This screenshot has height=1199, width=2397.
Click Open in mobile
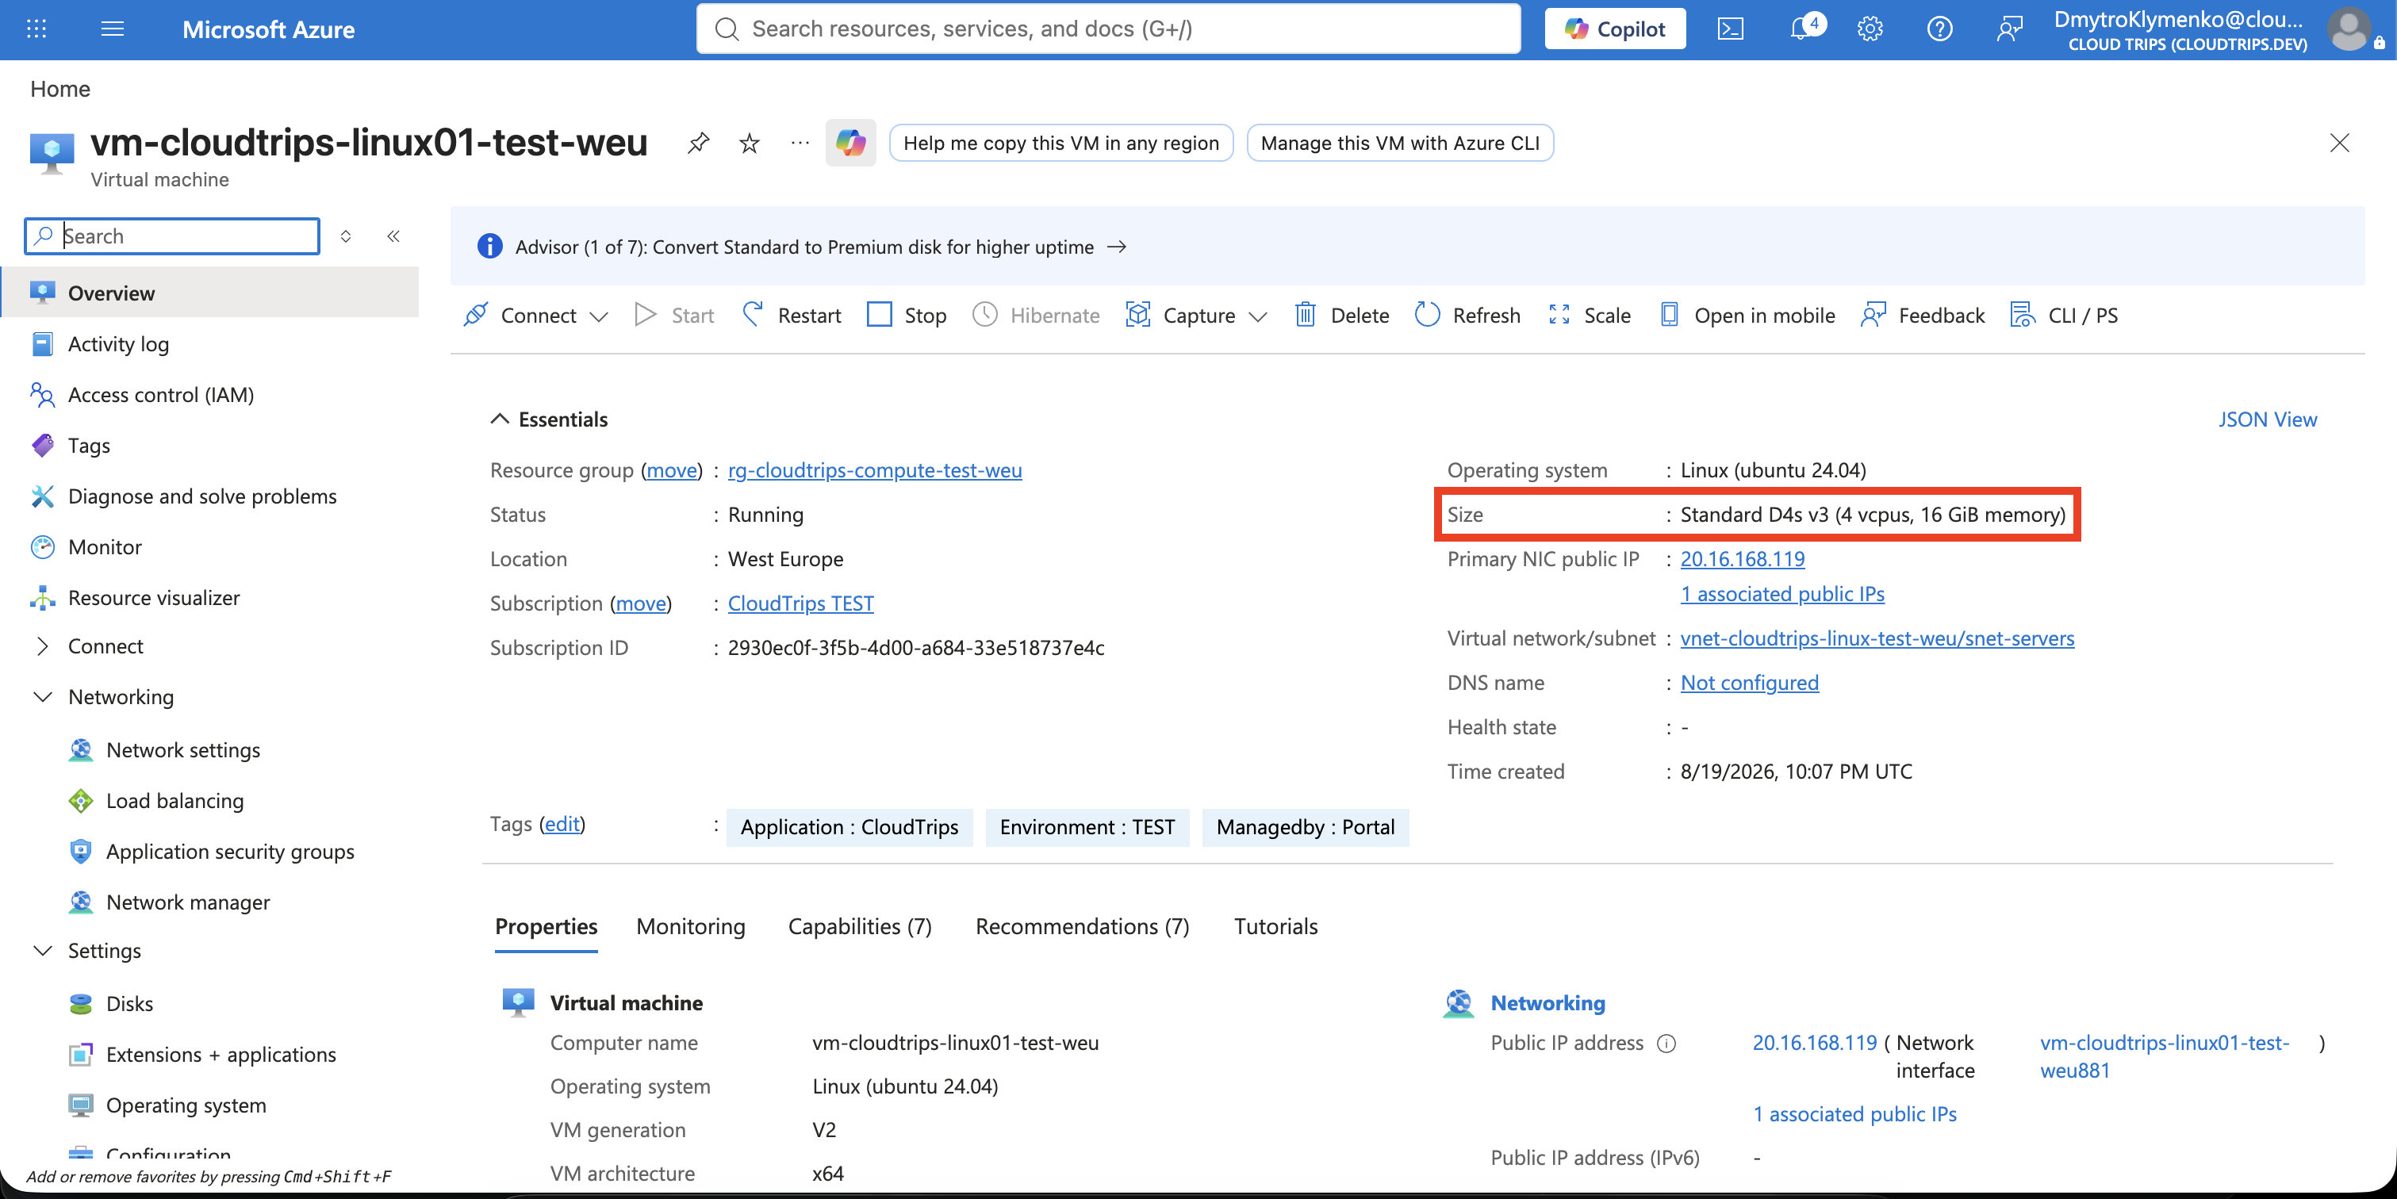pos(1747,316)
